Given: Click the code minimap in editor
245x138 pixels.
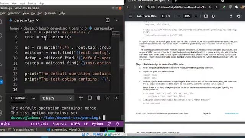Looking at the screenshot, I should (x=116, y=34).
